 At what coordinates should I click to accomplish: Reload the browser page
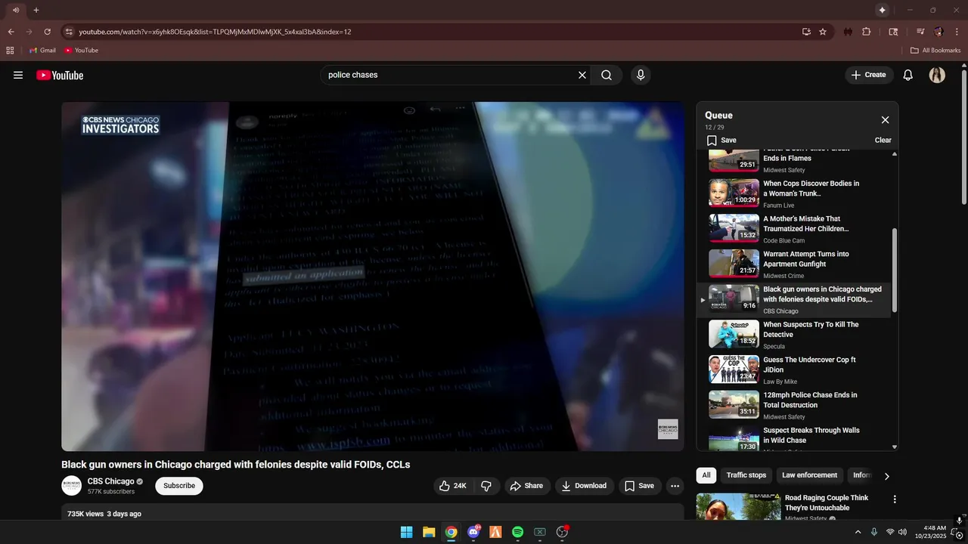click(x=48, y=32)
